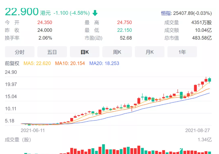Viewport: 219px width, 154px height.
Task: Click the 市盈(动) P/E value 52.68
Action: pos(126,38)
